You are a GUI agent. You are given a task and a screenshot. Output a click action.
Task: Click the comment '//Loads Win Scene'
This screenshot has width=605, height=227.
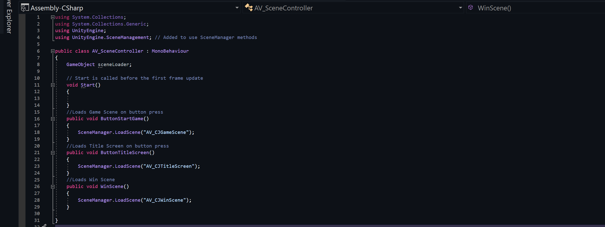pyautogui.click(x=91, y=180)
